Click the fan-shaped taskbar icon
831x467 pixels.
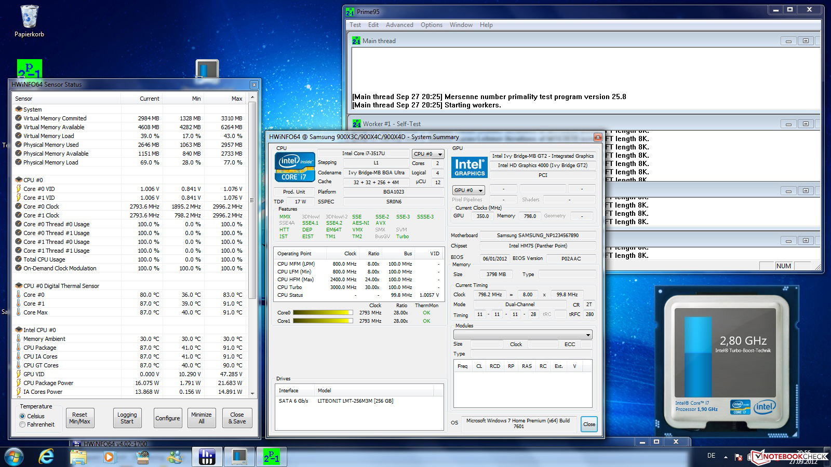(142, 457)
